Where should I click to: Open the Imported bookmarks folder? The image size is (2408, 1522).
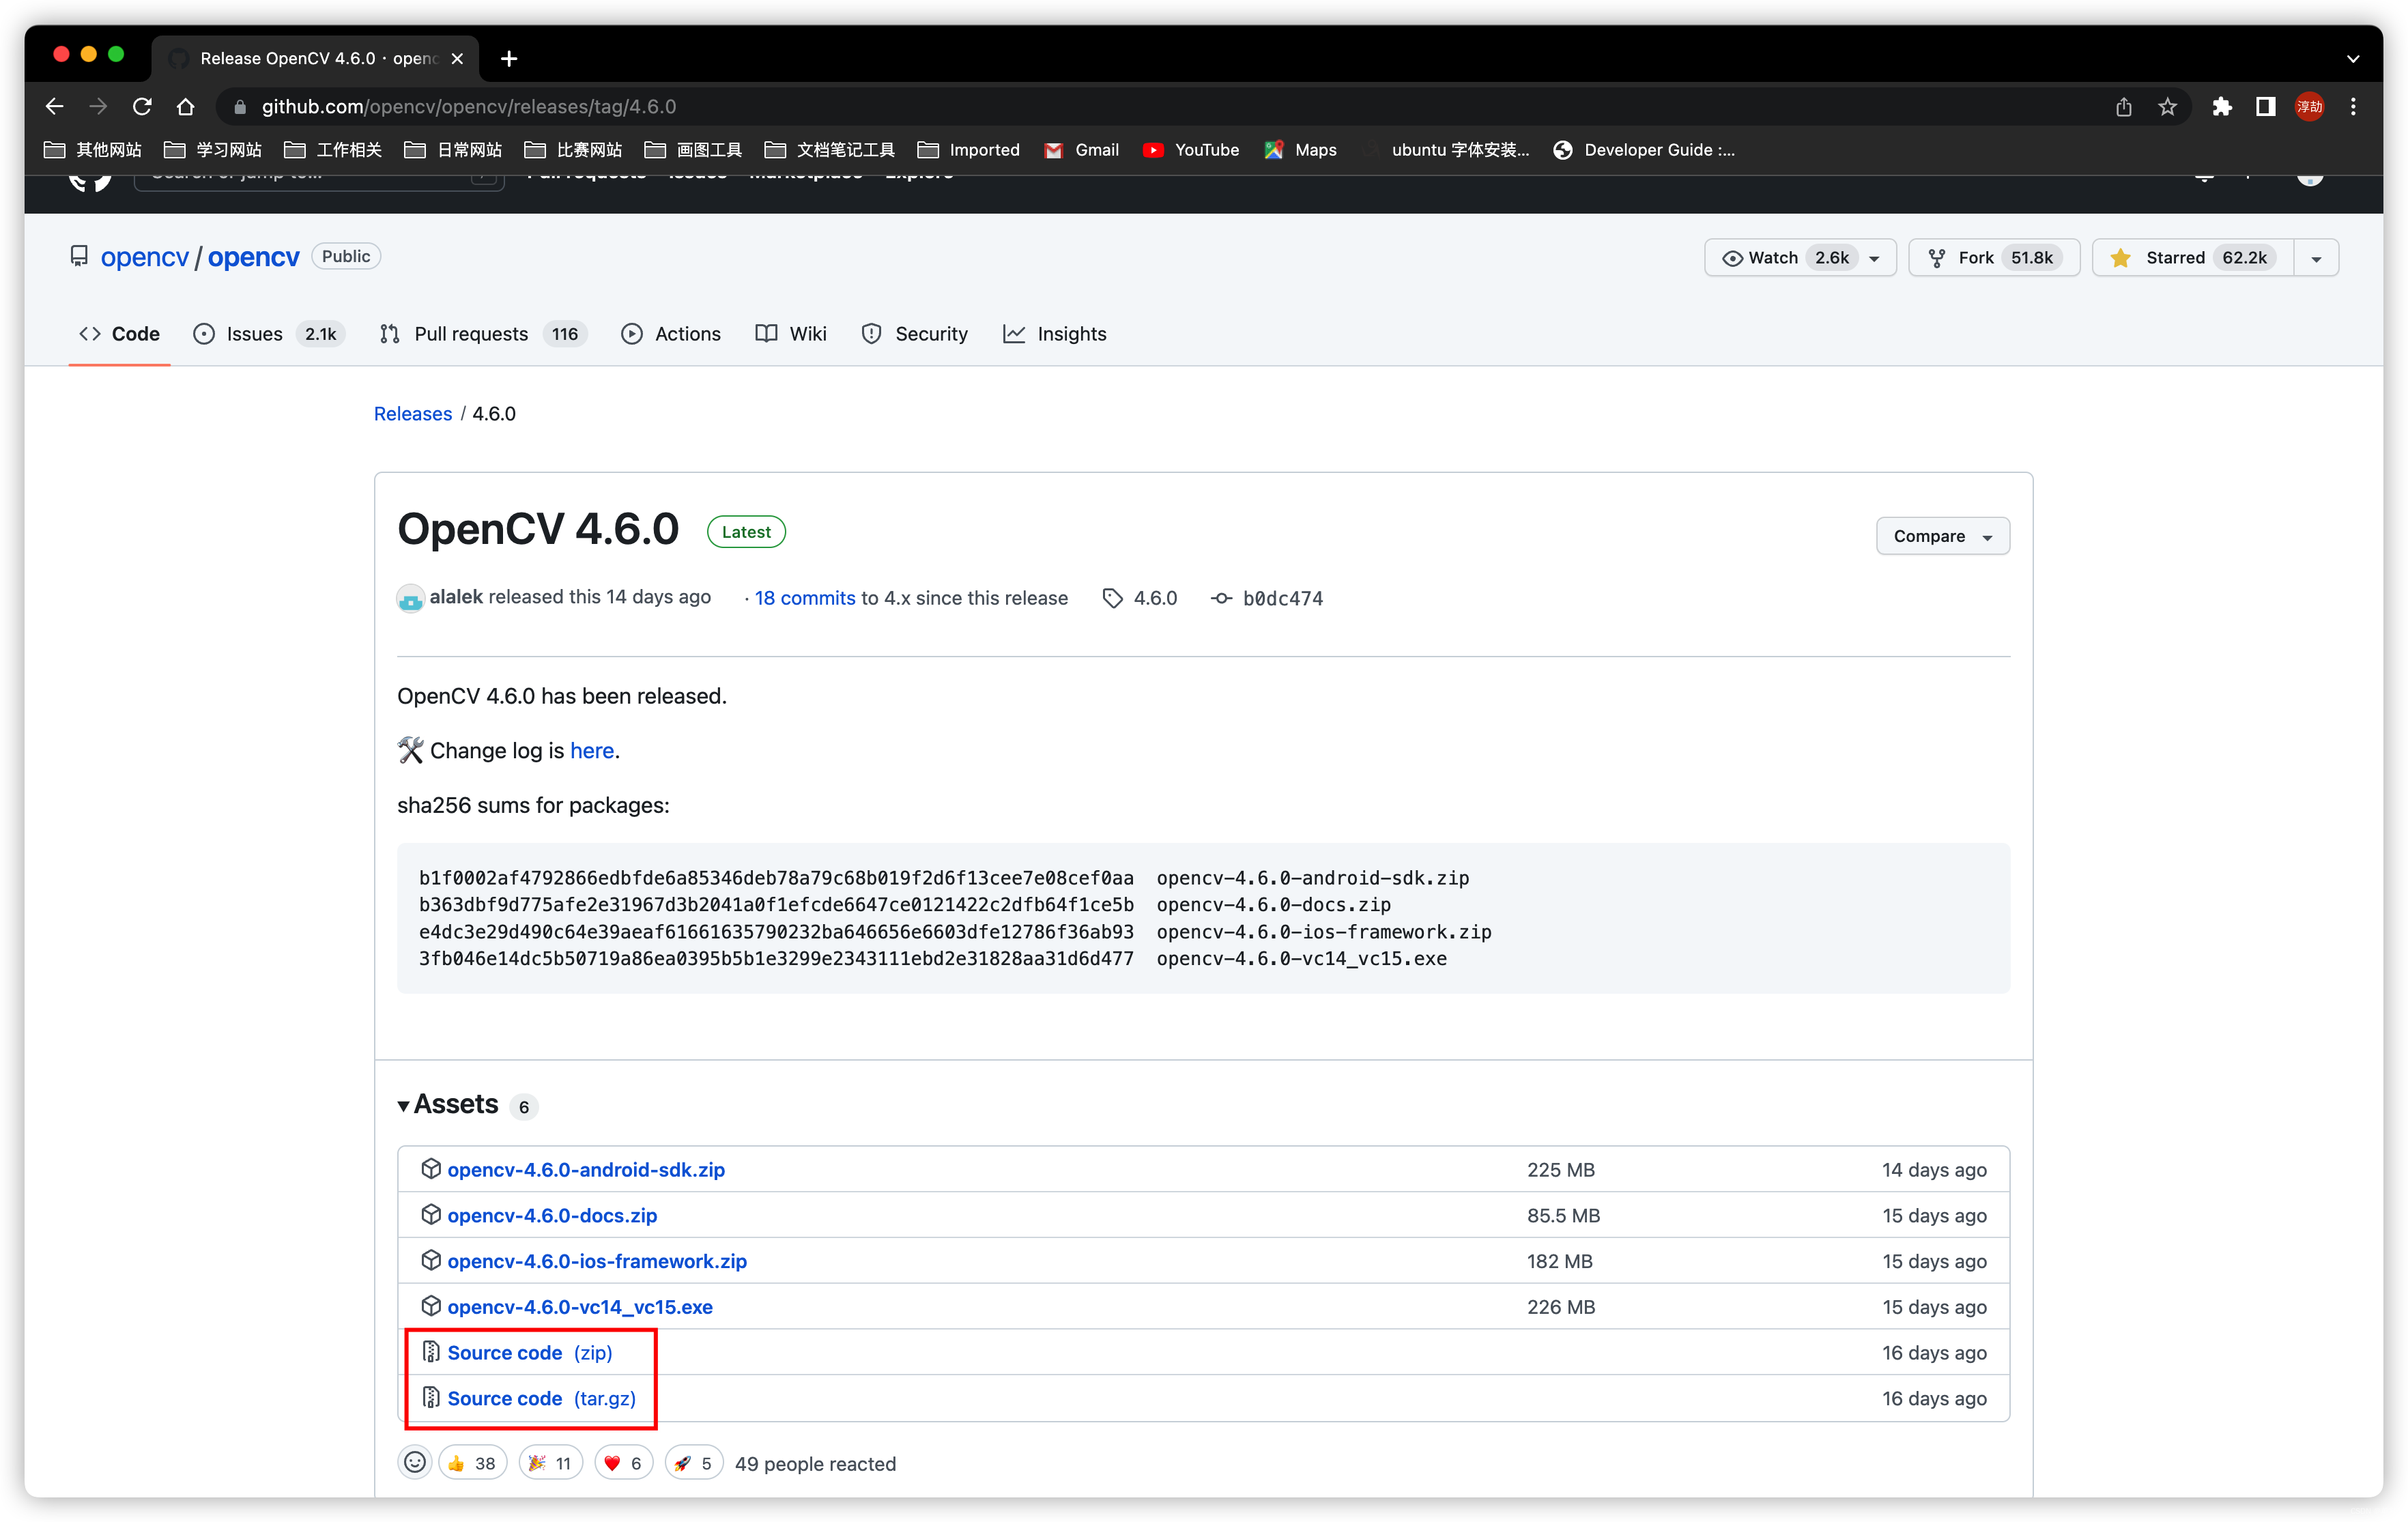[968, 150]
